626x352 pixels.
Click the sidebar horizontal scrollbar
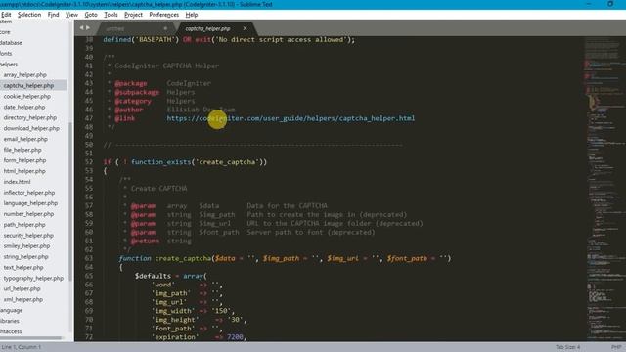point(31,338)
